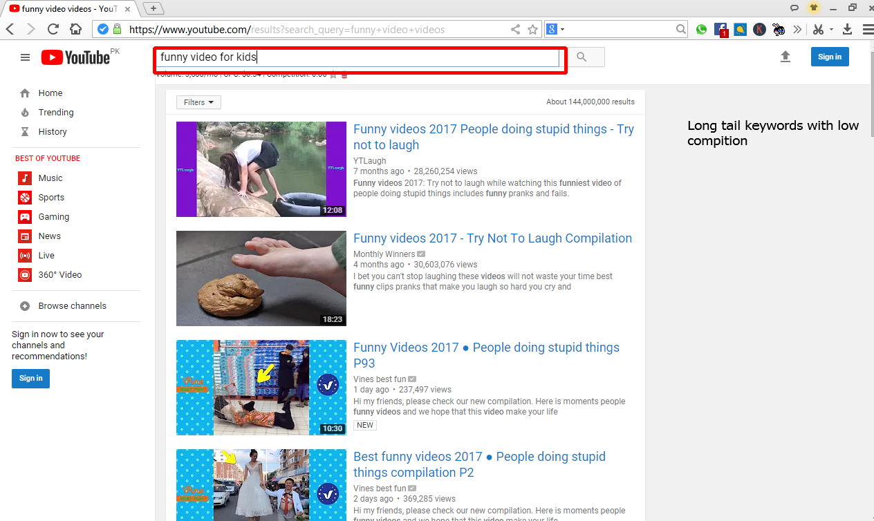Click the History hourglass icon
The height and width of the screenshot is (521, 874).
[x=25, y=132]
